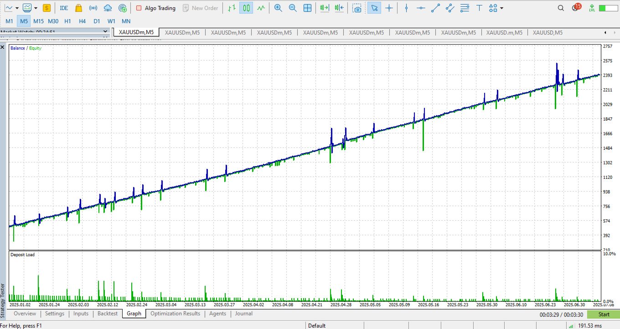The image size is (620, 329).
Task: Enable auto scroll chart to end
Action: coord(325,8)
